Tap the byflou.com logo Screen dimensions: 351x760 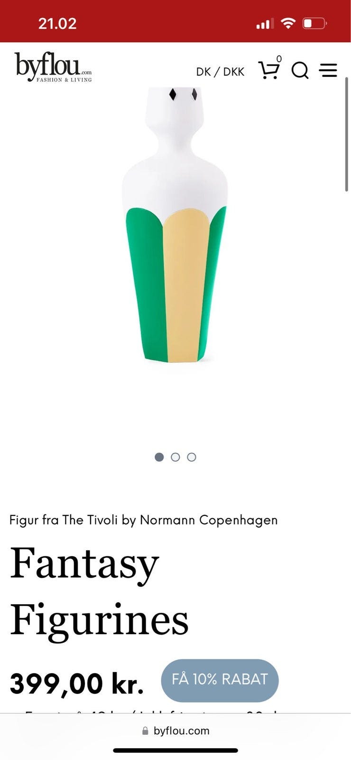[53, 67]
